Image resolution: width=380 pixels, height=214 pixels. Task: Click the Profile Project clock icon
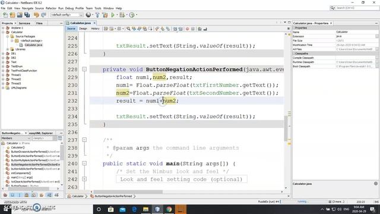coord(132,15)
